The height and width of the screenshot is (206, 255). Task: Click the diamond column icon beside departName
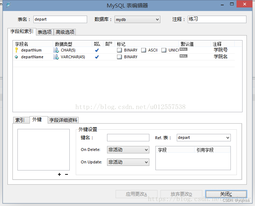[x=16, y=57]
